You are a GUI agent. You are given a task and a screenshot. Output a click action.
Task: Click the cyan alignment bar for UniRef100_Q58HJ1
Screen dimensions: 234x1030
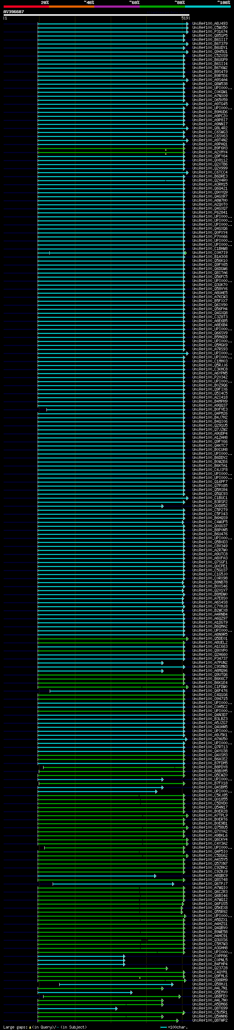click(x=116, y=984)
